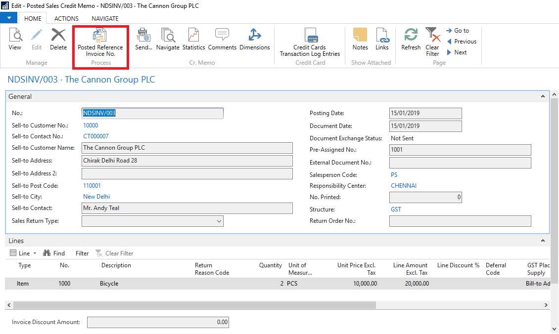The height and width of the screenshot is (334, 559).
Task: Click the Document Date field
Action: [x=425, y=126]
